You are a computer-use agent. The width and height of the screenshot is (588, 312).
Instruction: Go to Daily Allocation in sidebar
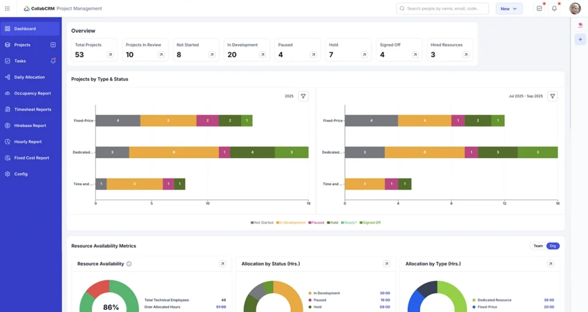point(29,77)
